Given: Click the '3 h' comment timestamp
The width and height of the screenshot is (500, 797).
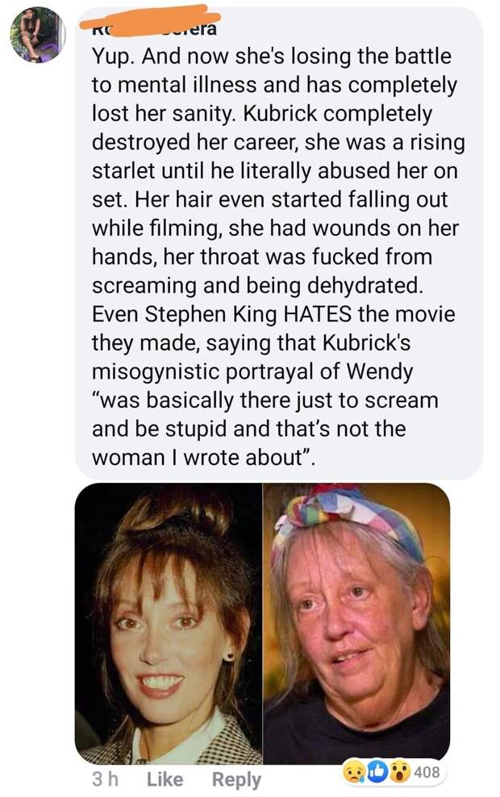Looking at the screenshot, I should pyautogui.click(x=106, y=778).
